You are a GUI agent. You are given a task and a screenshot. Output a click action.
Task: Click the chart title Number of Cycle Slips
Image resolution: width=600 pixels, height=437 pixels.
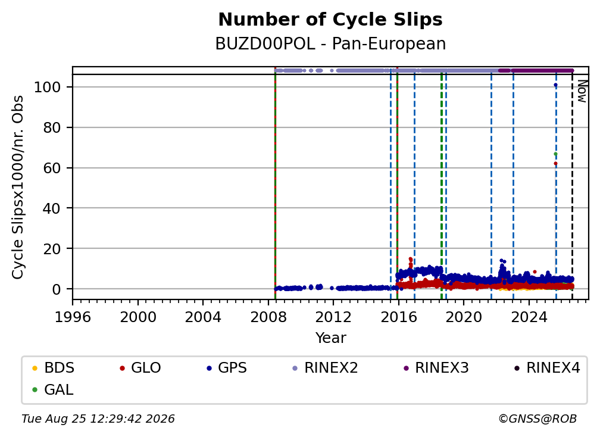click(x=330, y=20)
